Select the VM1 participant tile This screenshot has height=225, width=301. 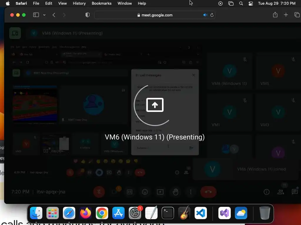tap(229, 112)
